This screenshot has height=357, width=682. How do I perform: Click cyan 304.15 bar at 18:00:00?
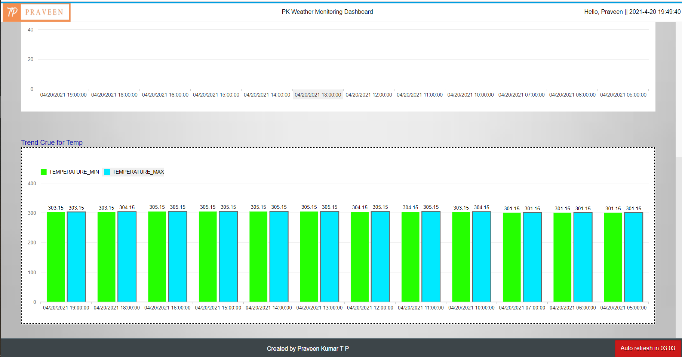click(x=127, y=257)
